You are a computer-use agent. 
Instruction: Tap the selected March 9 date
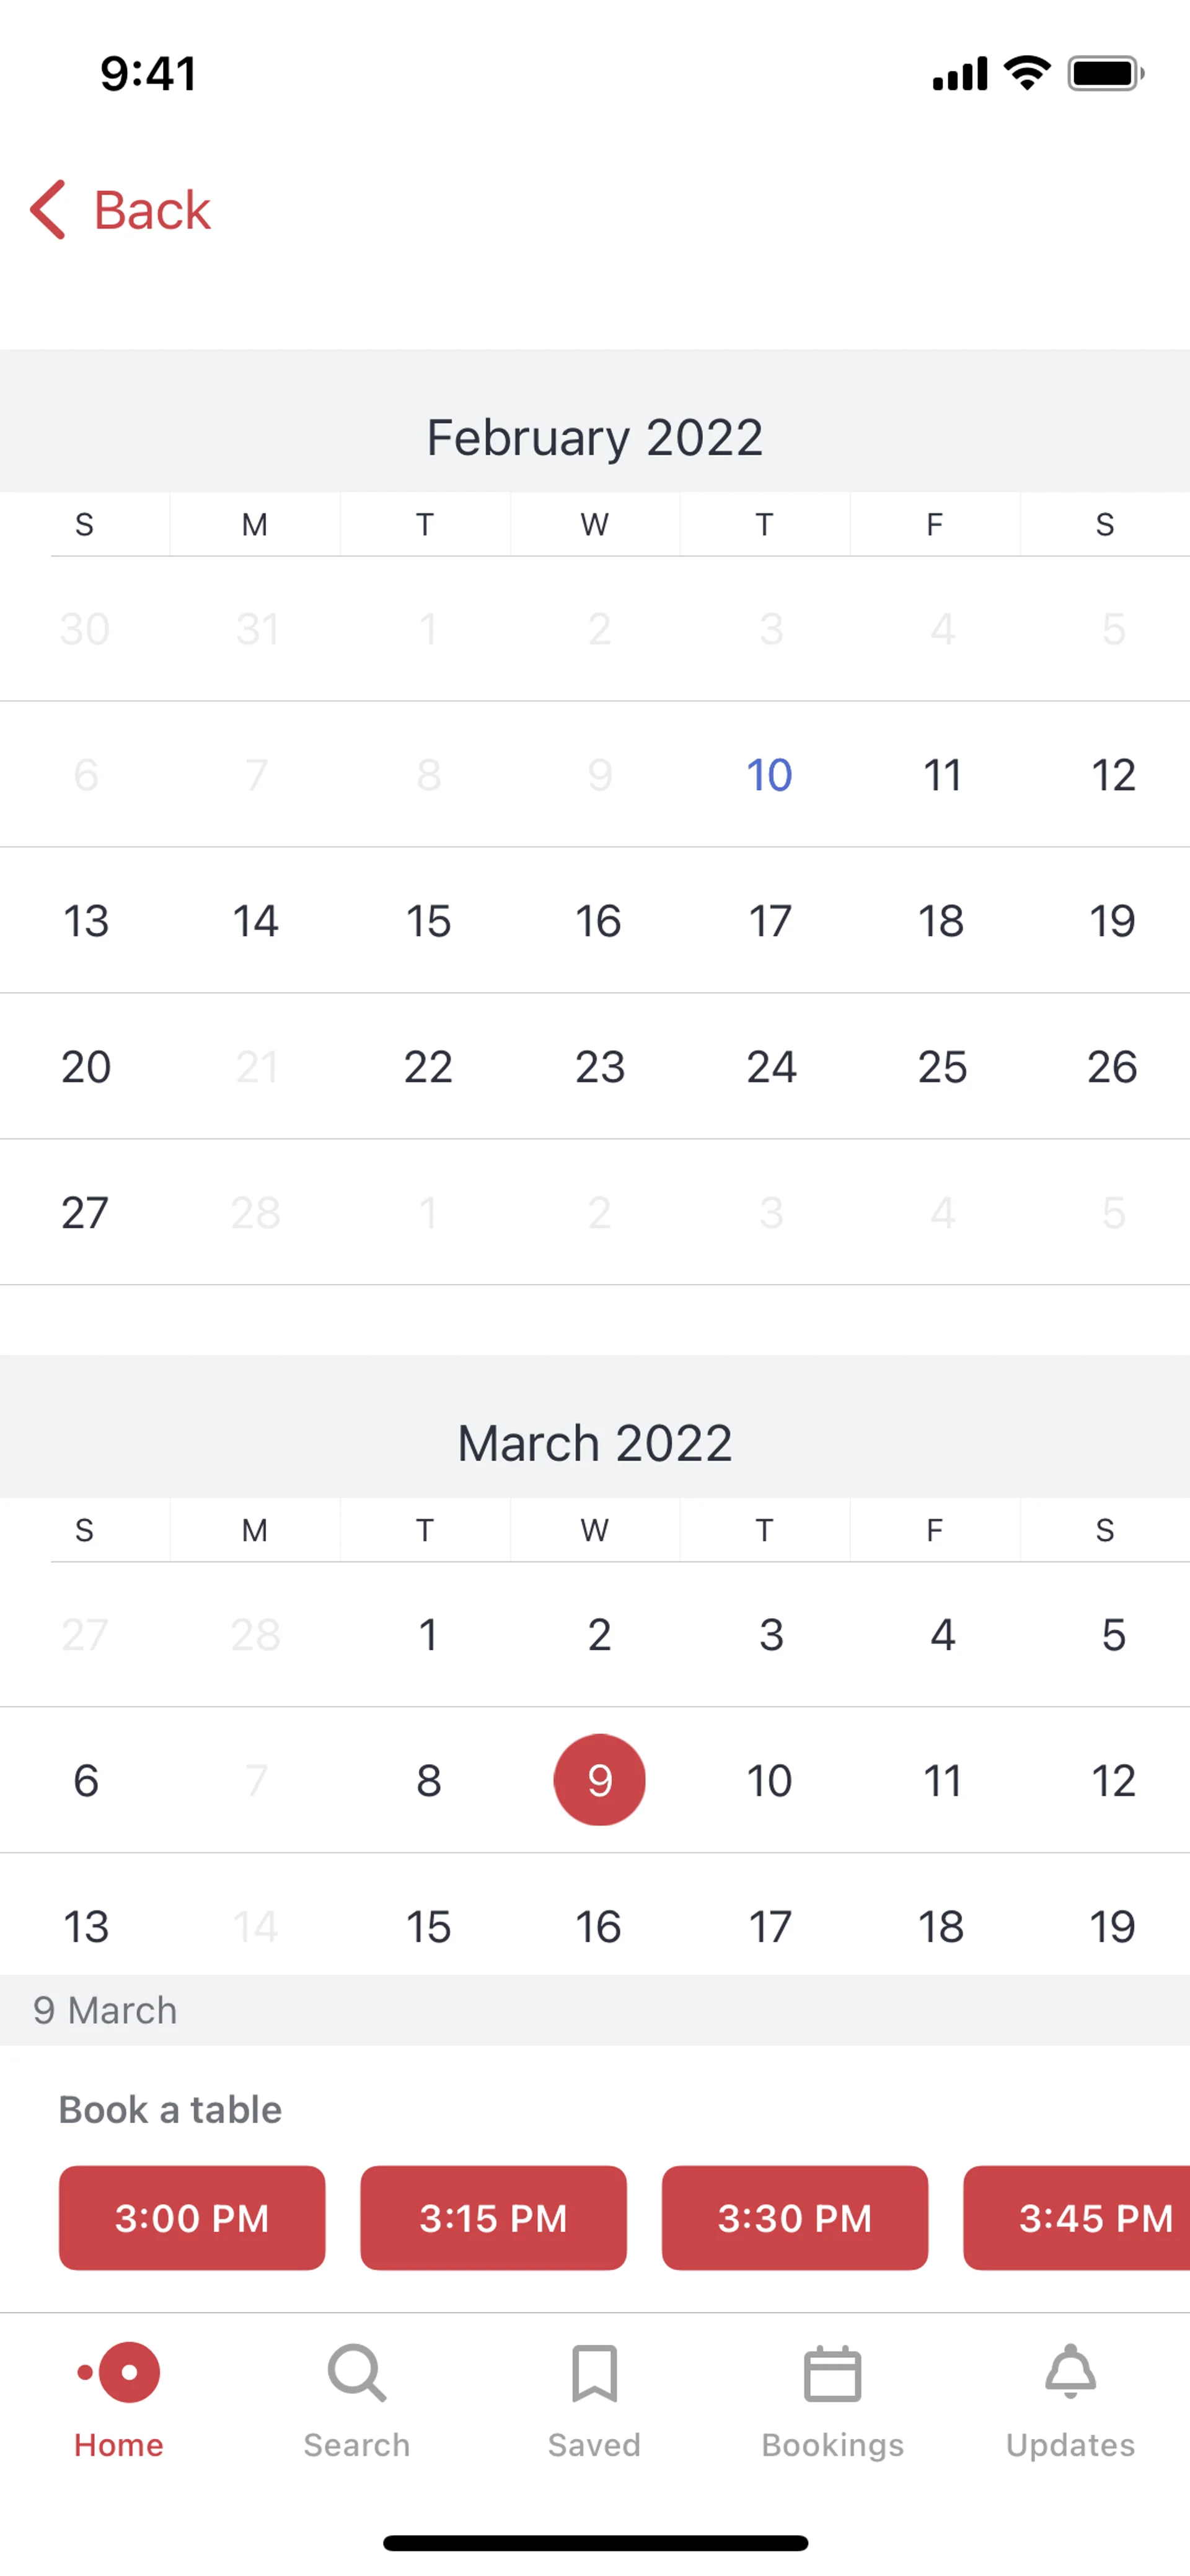click(x=599, y=1780)
